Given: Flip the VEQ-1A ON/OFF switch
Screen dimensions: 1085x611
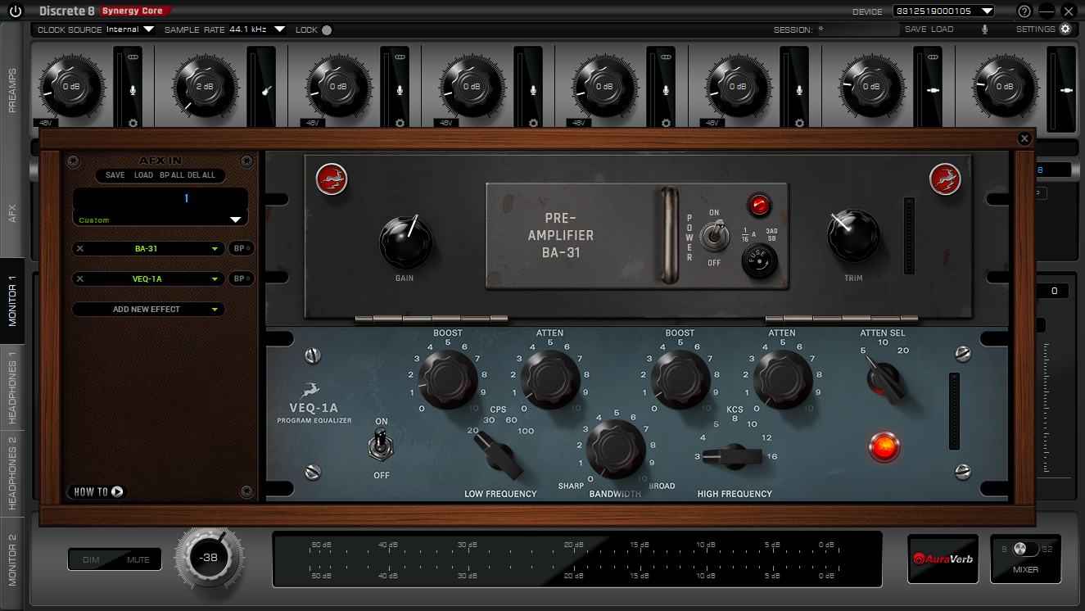Looking at the screenshot, I should click(382, 446).
